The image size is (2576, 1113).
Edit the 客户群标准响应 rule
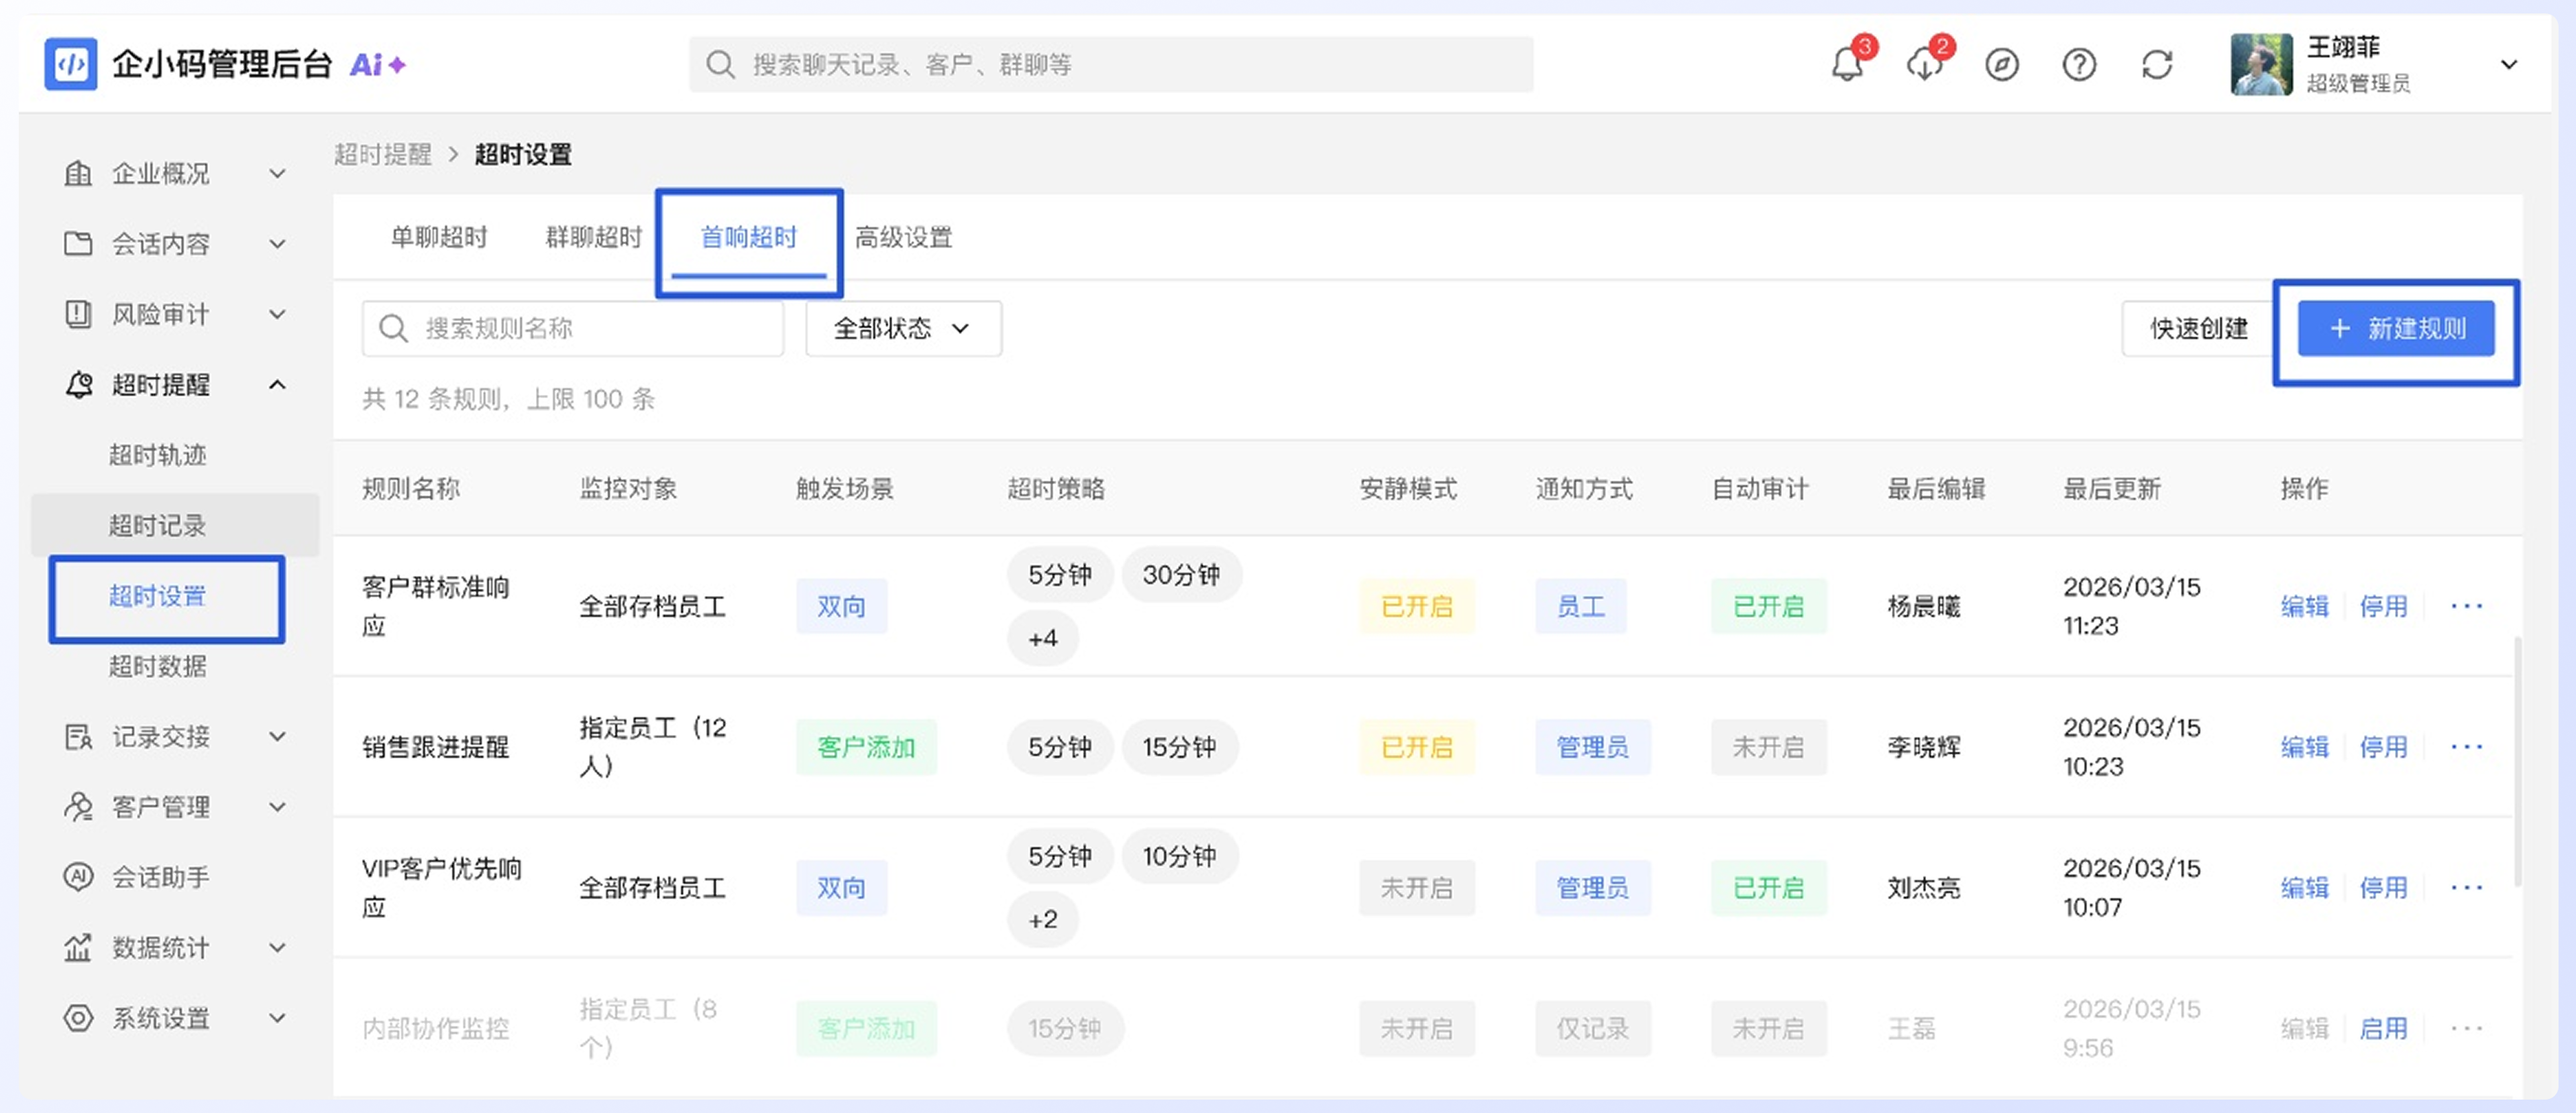(2304, 607)
